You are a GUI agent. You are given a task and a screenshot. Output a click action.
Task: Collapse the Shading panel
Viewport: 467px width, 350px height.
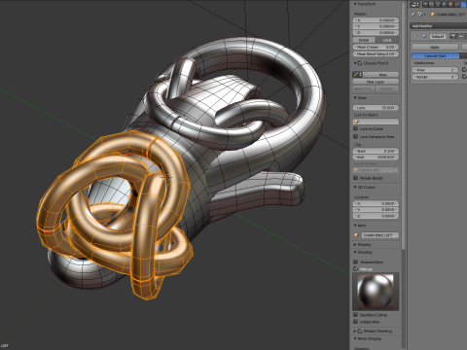(355, 252)
